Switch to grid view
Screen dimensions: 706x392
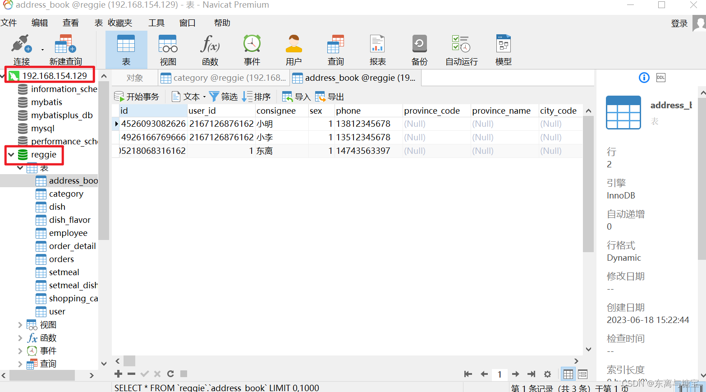click(x=568, y=374)
